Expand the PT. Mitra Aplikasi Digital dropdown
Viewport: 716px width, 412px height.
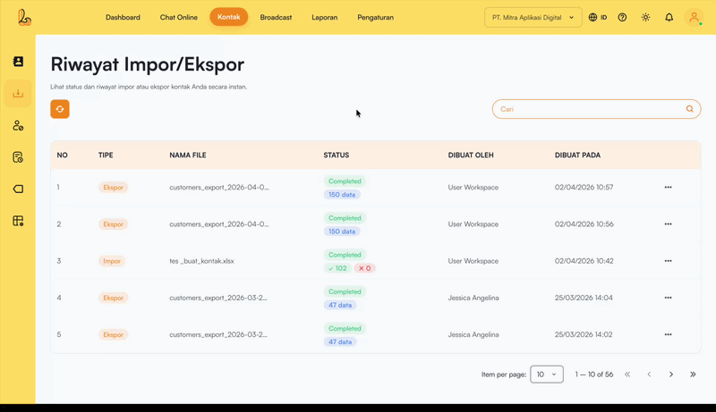pos(533,17)
